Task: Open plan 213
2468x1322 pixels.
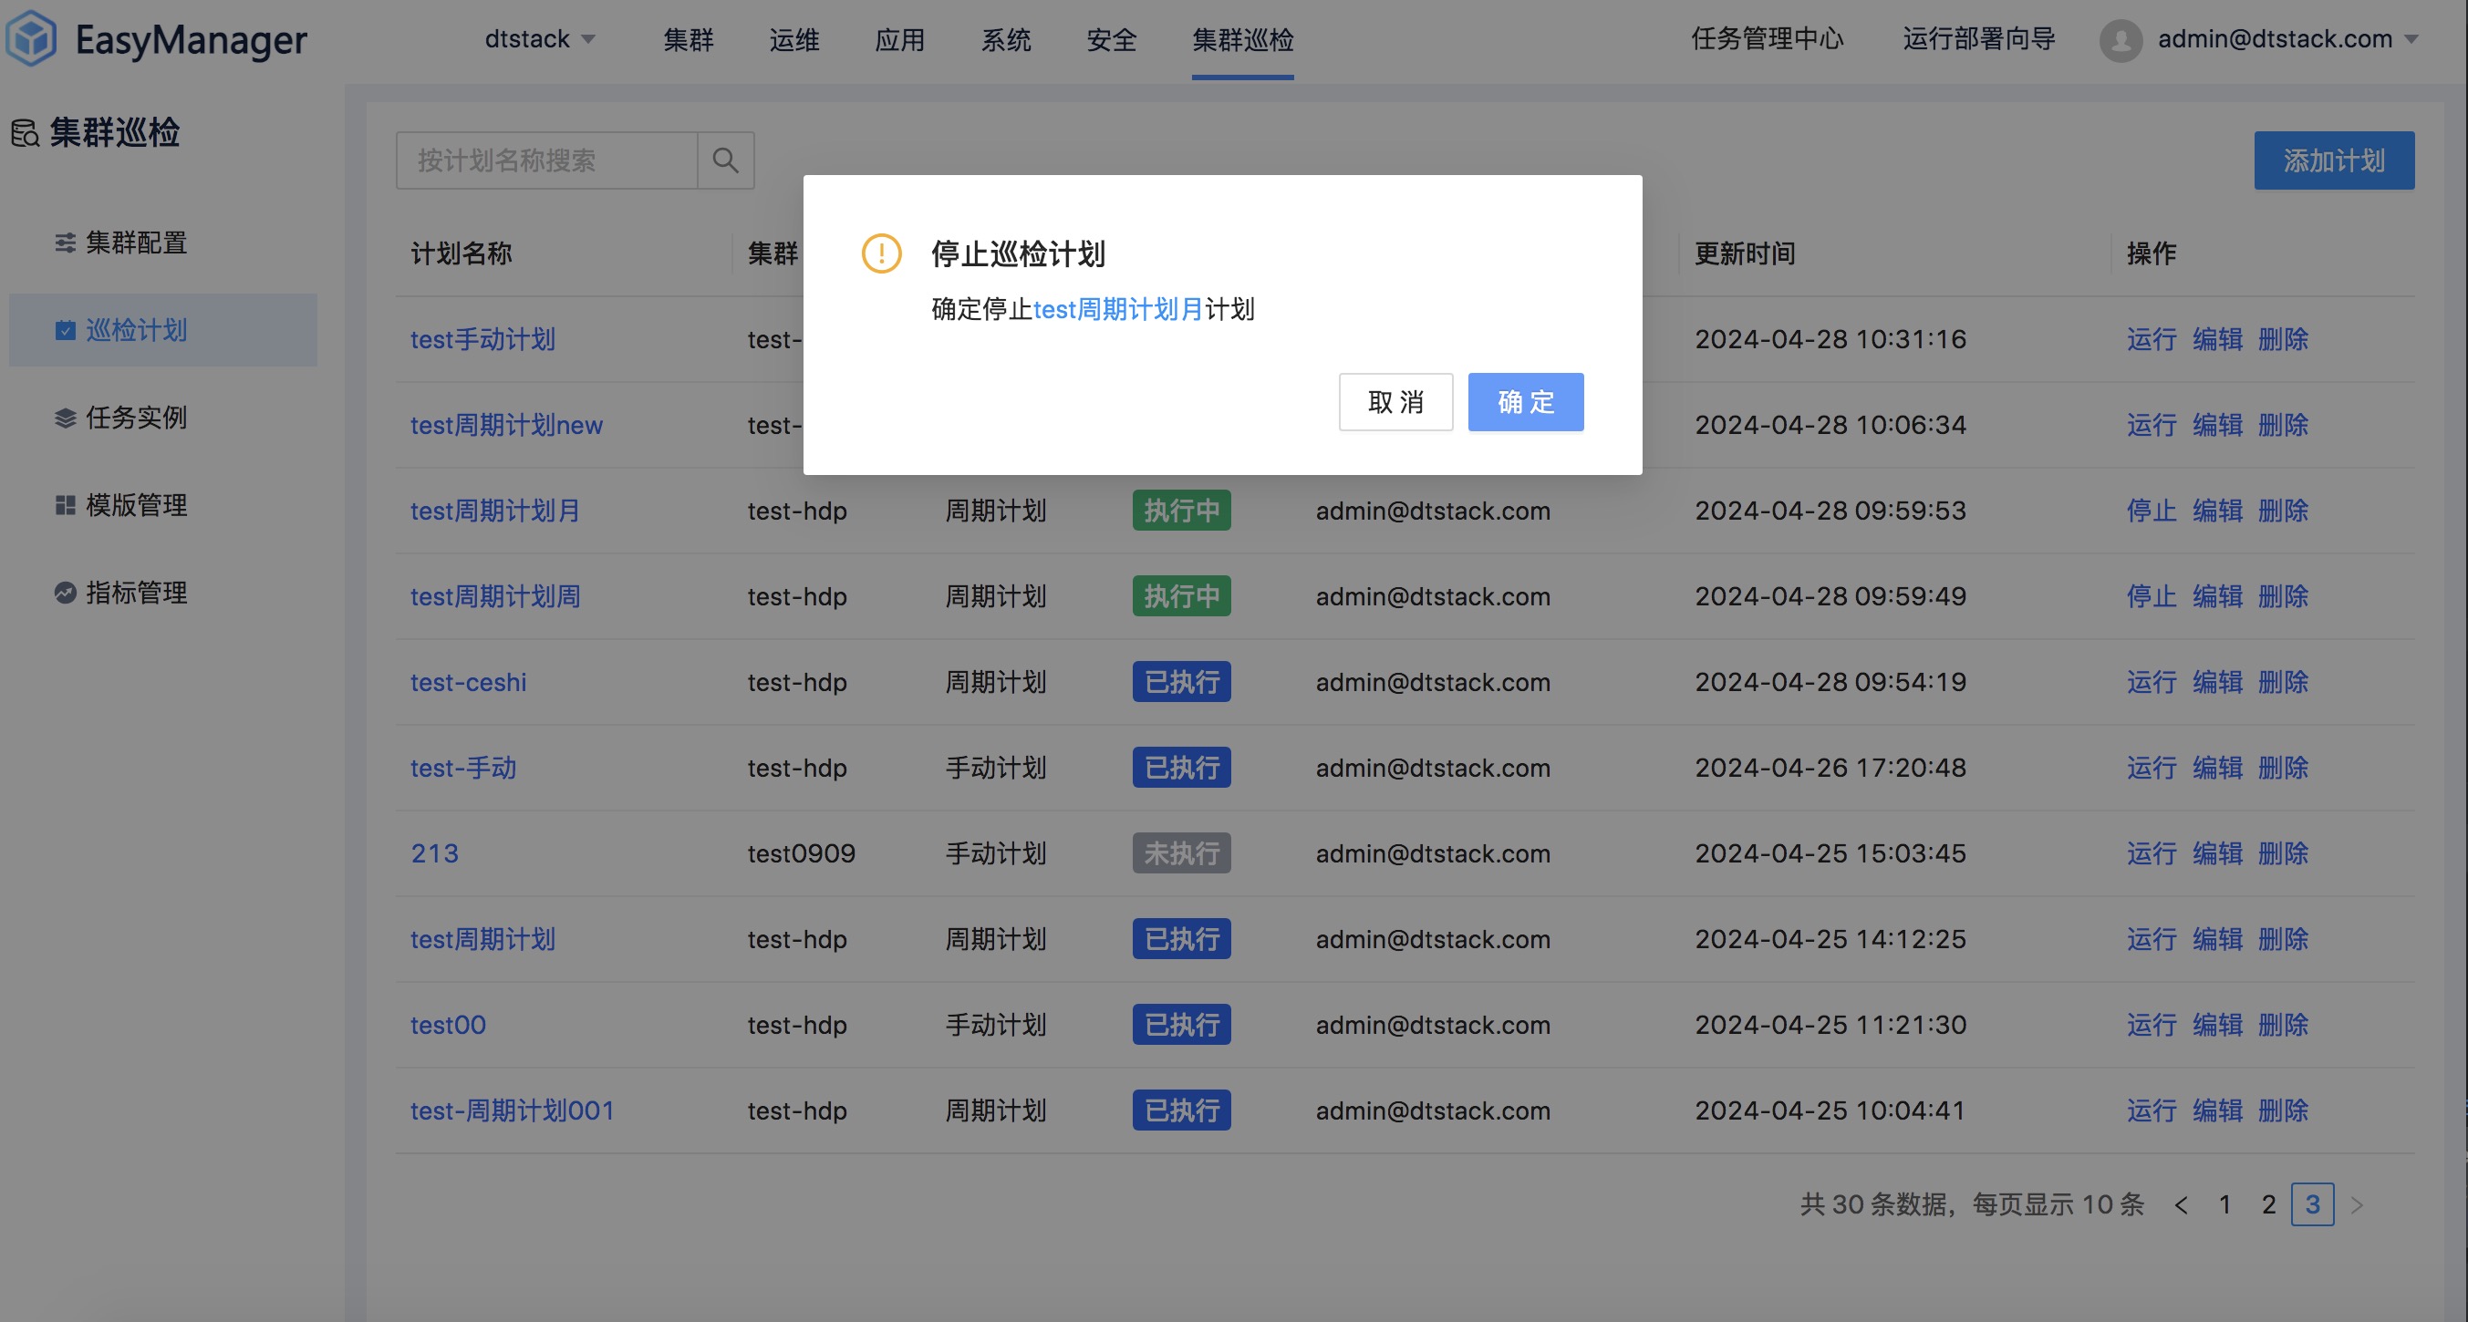Action: 435,852
